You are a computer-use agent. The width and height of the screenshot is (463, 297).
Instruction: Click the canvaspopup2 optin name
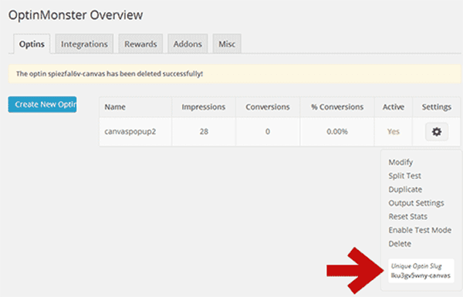(x=130, y=131)
